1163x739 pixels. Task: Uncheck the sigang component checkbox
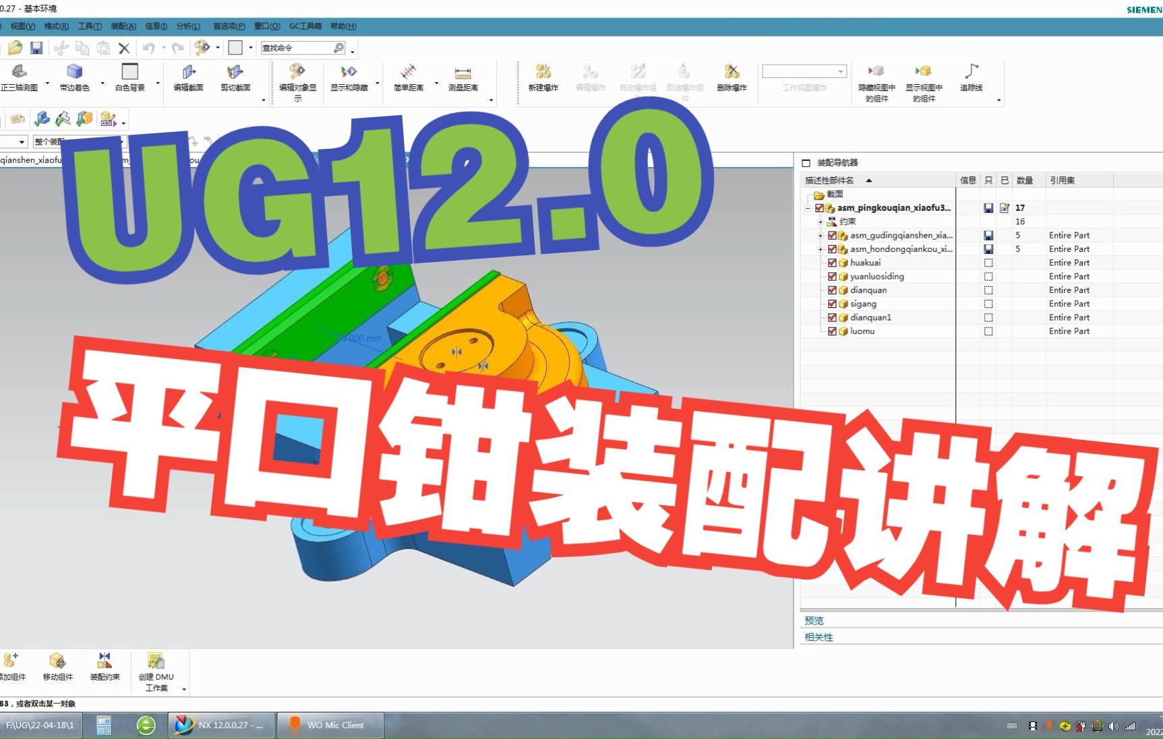pyautogui.click(x=832, y=304)
